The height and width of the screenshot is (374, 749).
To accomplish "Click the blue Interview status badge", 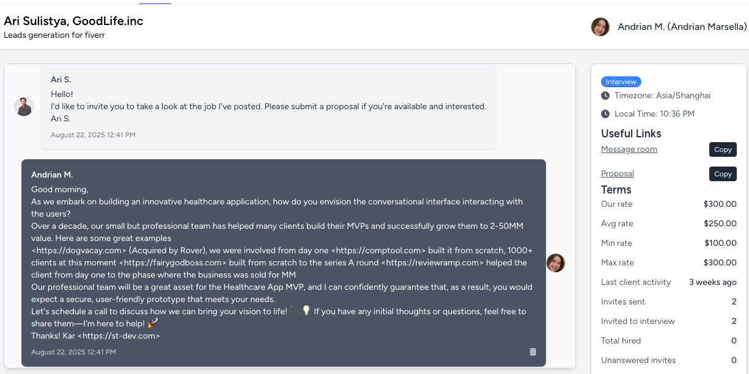I will click(x=621, y=82).
